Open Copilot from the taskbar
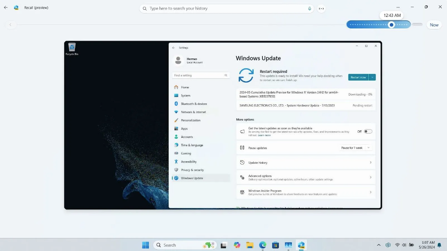Screen dimensions: 447x251 pos(237,245)
